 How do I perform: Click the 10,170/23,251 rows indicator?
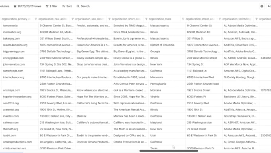coord(27,6)
